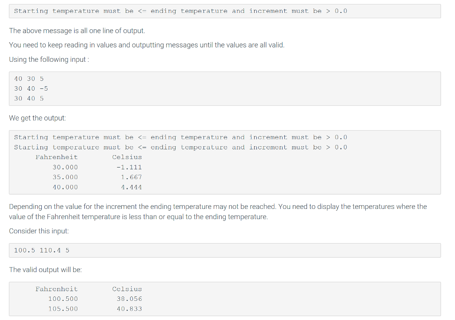
Task: Click 'The above message is all one line' text
Action: coord(77,31)
